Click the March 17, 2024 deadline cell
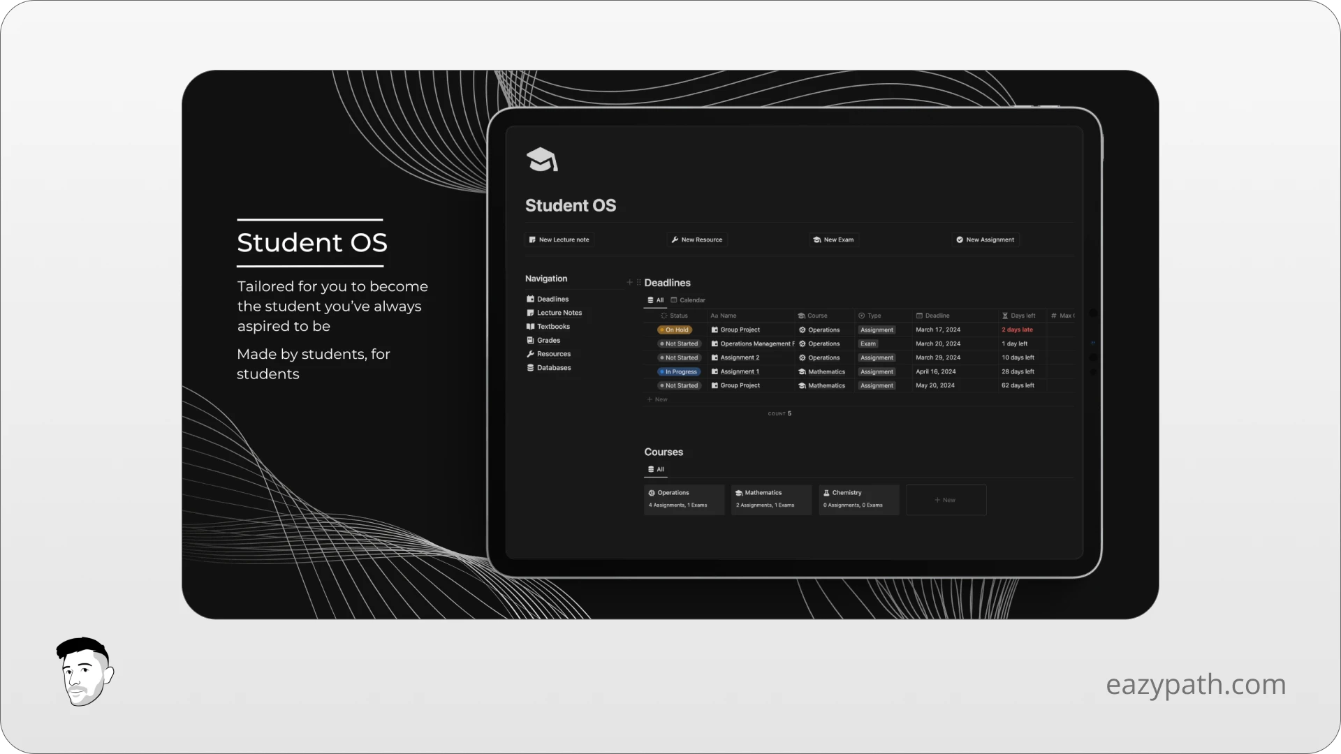 coord(938,330)
